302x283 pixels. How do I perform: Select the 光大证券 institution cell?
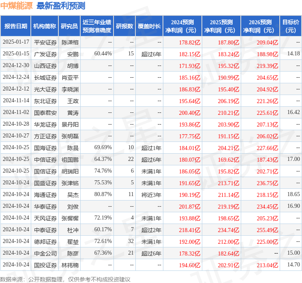[45, 89]
